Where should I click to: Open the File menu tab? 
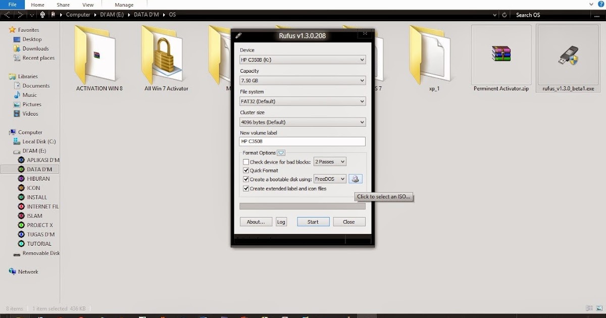[13, 5]
